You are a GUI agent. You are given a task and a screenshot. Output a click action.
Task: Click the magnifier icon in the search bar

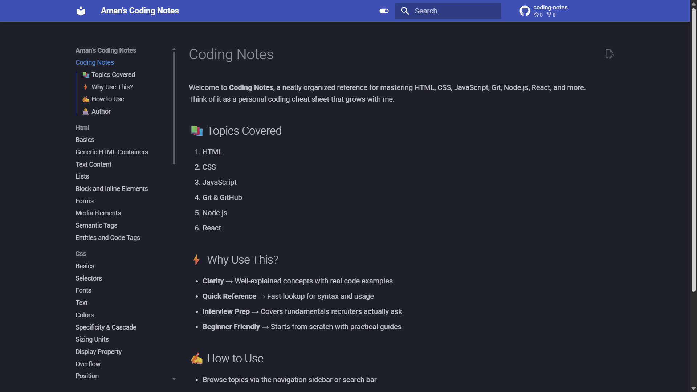point(404,11)
